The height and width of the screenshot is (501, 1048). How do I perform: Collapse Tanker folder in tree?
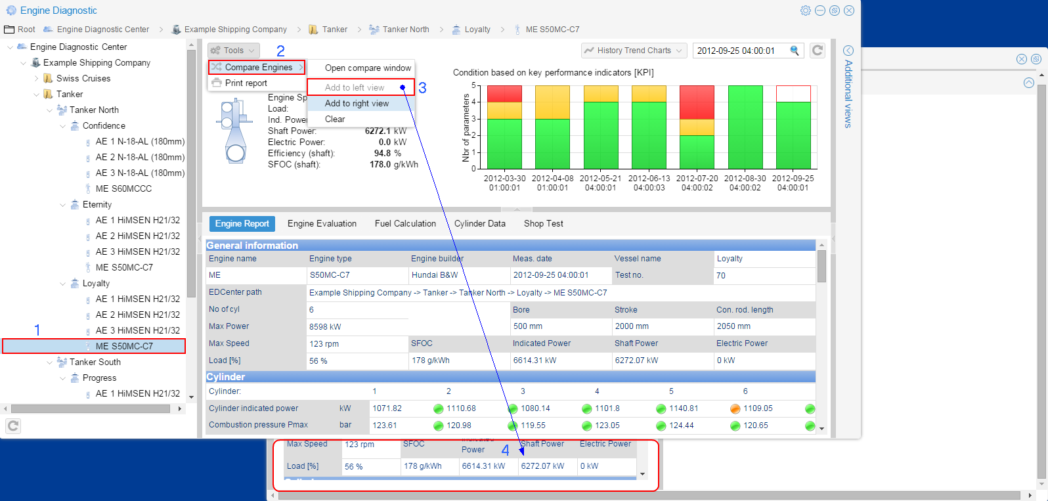[37, 95]
